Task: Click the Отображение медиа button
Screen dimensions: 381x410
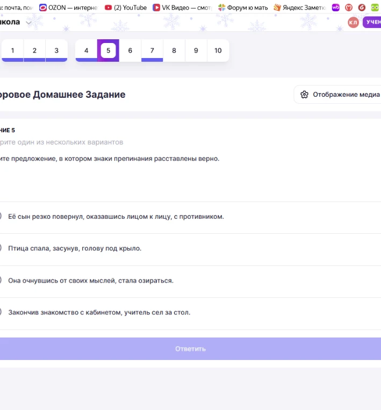Action: [x=337, y=95]
